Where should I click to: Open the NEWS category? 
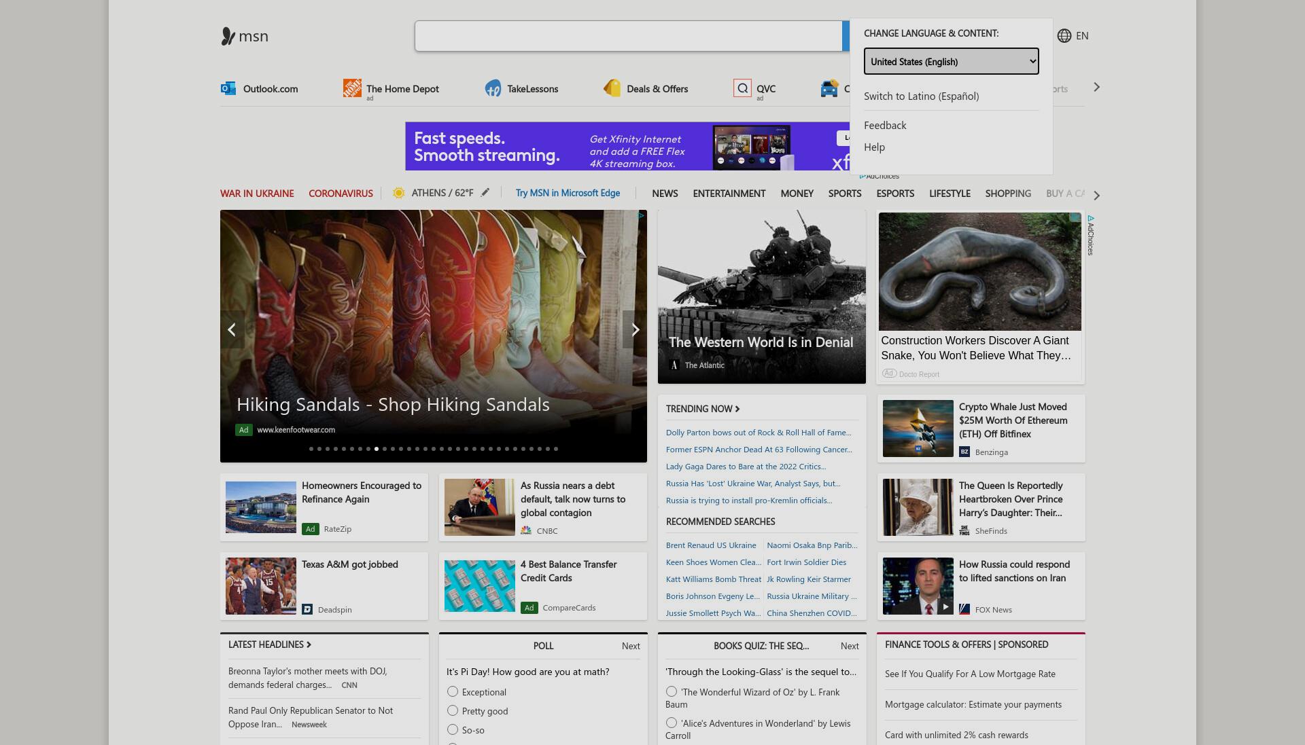[665, 194]
